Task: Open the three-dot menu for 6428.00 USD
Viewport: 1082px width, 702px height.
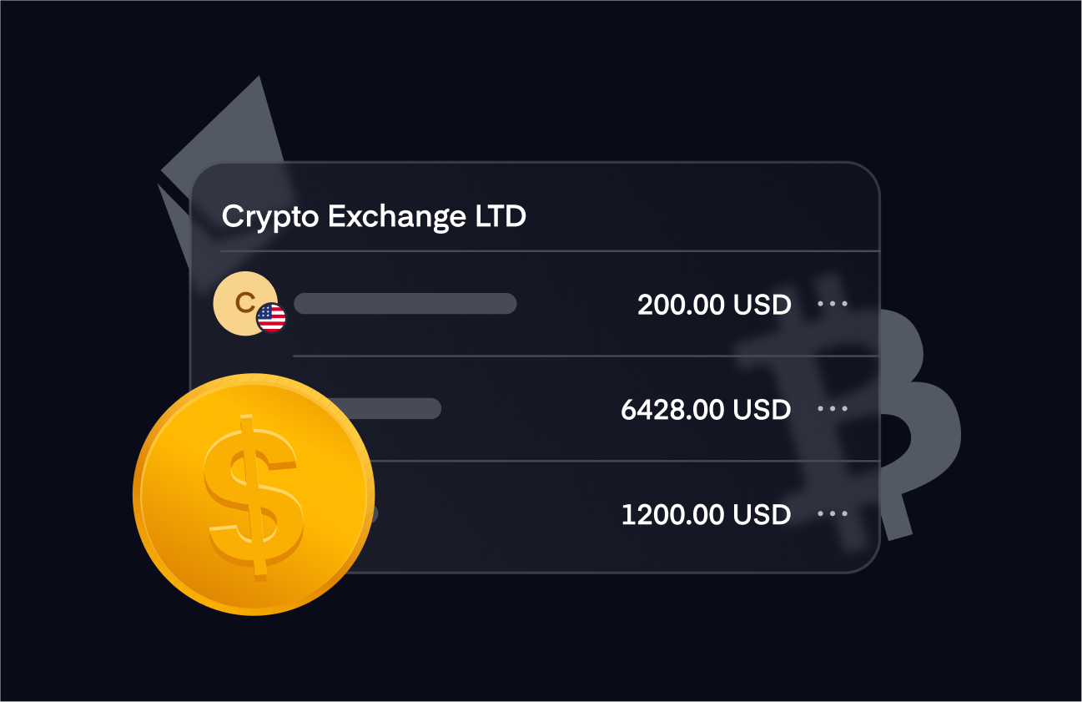Action: [833, 409]
